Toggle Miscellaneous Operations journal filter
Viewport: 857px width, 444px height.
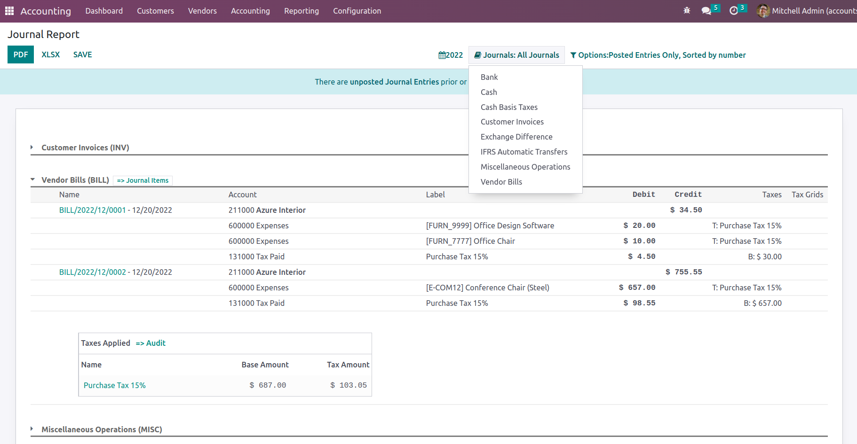click(x=526, y=167)
